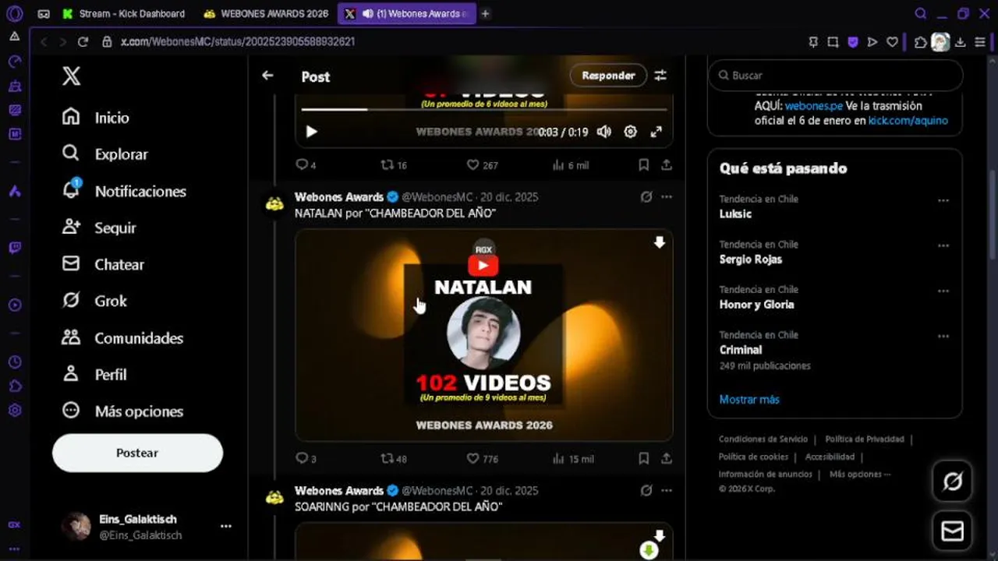Click the X logo in the sidebar
Viewport: 998px width, 561px height.
click(71, 76)
